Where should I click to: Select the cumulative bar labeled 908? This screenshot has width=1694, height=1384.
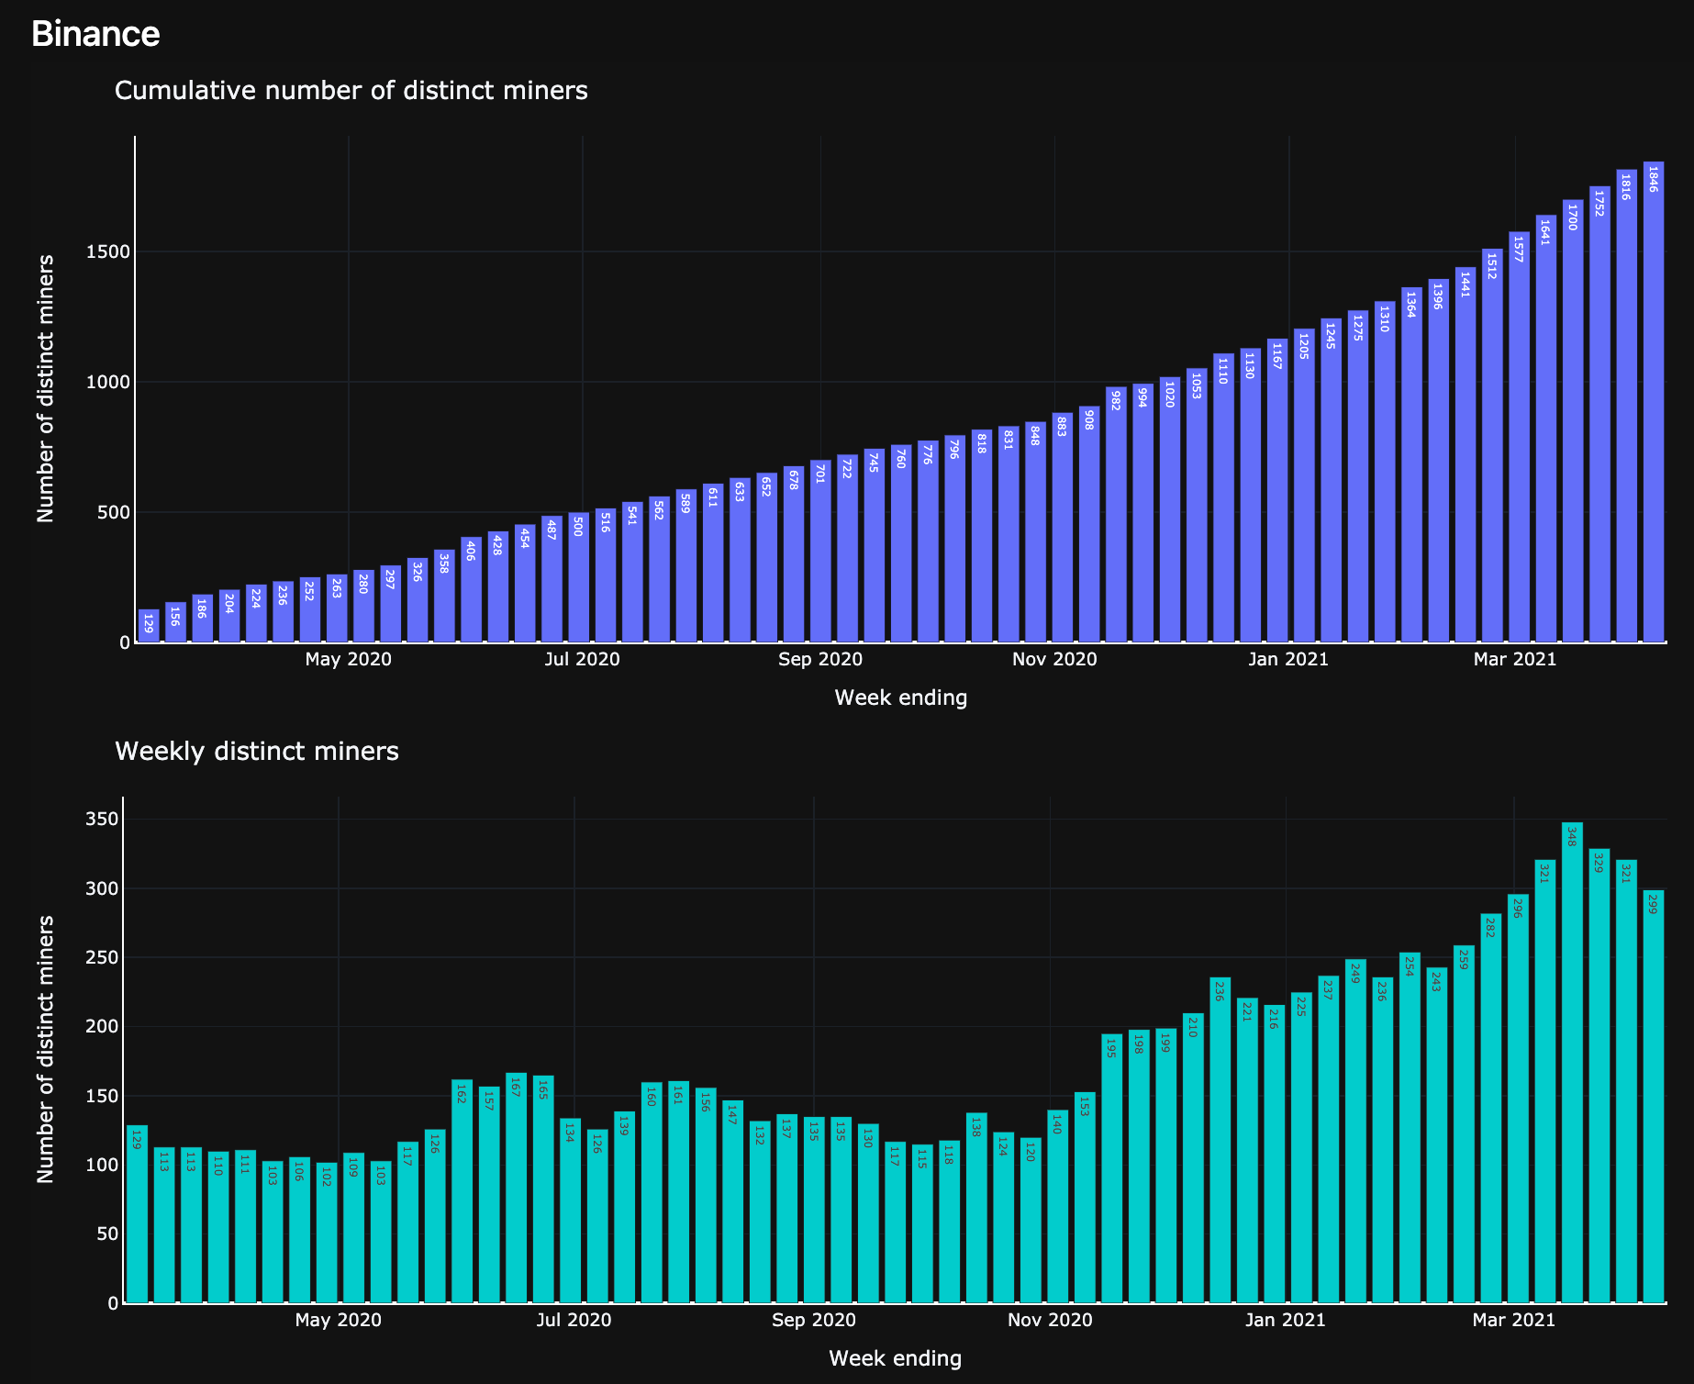tap(1089, 524)
